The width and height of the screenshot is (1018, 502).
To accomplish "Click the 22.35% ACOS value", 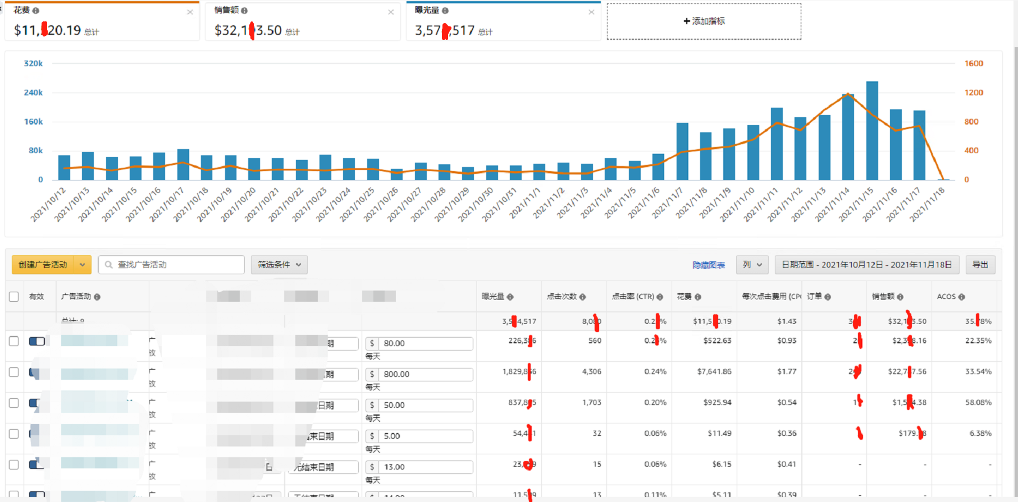I will (979, 341).
